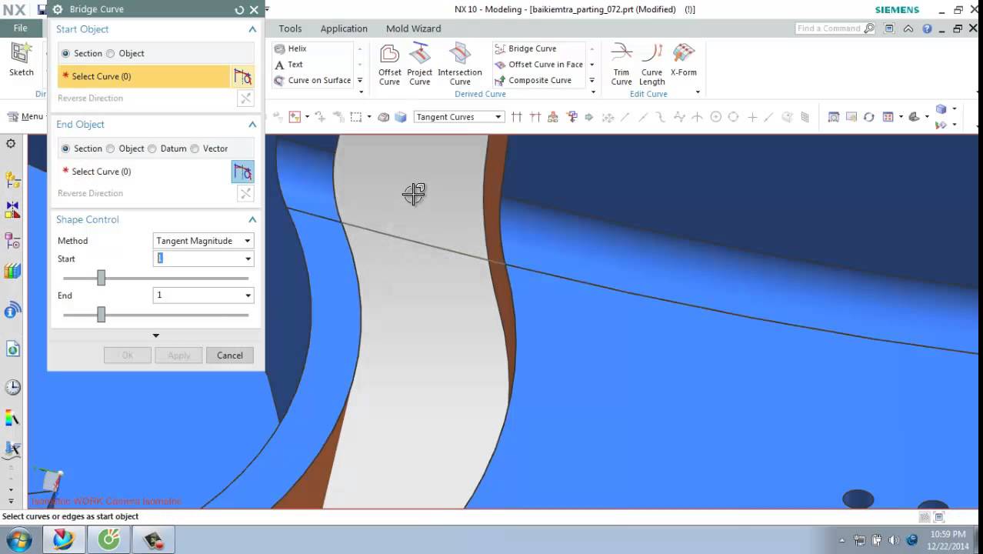Show hidden system tray icons
This screenshot has width=983, height=554.
tap(842, 540)
